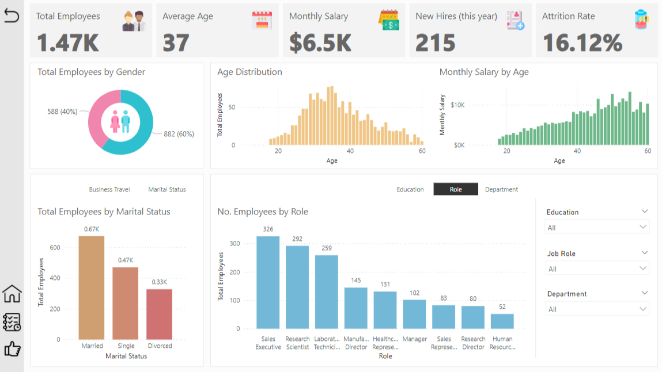This screenshot has height=372, width=662.
Task: Click the checklist icon in sidebar
Action: [x=12, y=322]
